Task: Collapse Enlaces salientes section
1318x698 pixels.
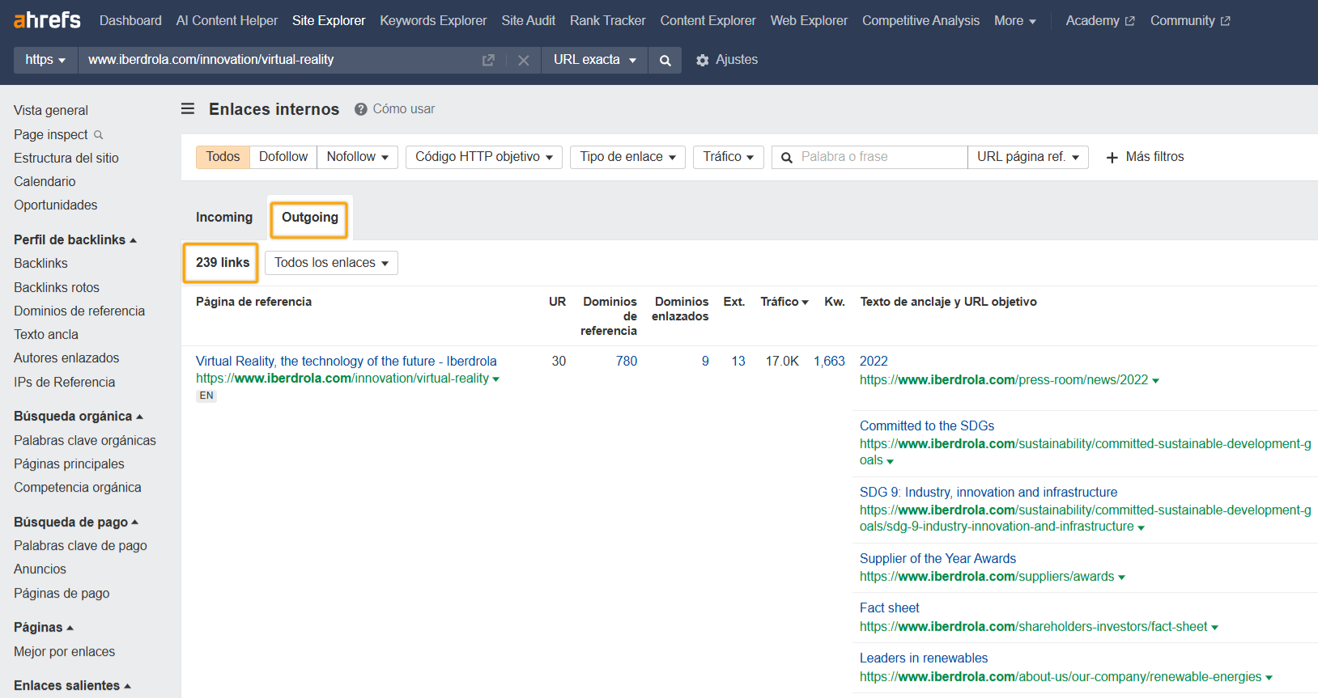Action: pyautogui.click(x=72, y=686)
